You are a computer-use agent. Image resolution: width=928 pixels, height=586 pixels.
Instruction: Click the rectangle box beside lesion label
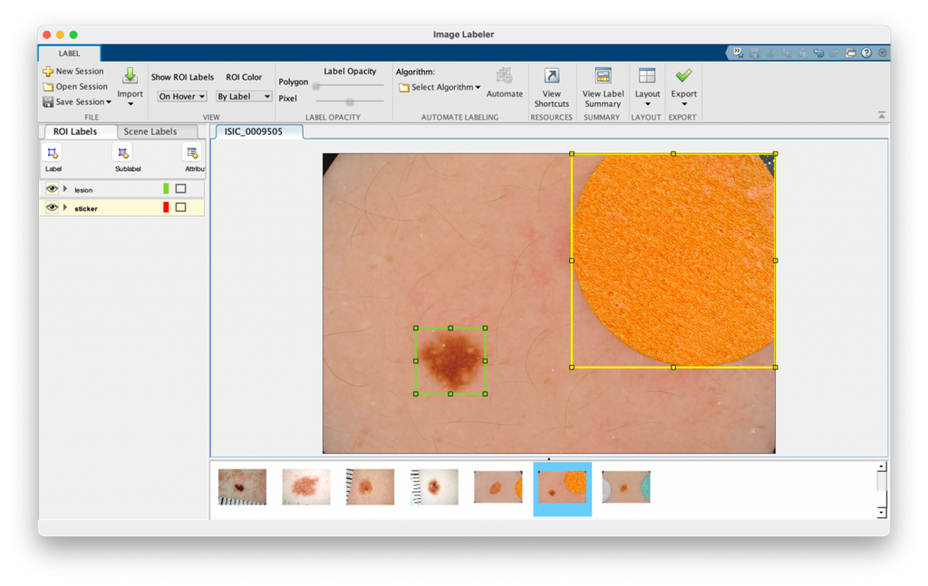[180, 189]
